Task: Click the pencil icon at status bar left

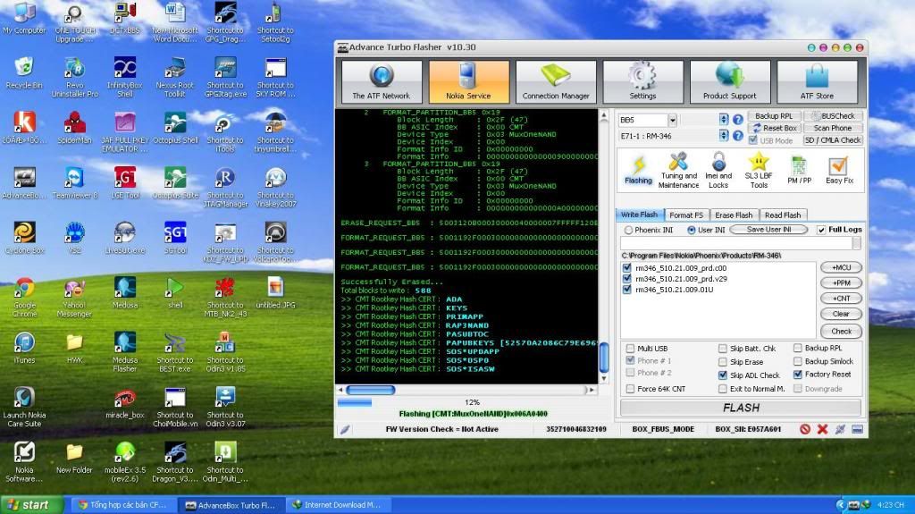Action: point(345,429)
